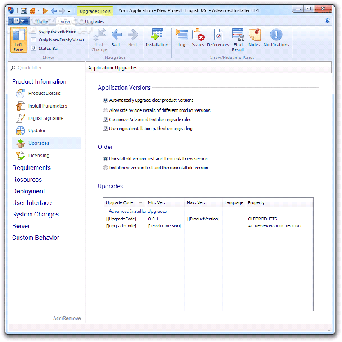Collapse the Product Information section
The width and height of the screenshot is (342, 342).
[39, 81]
